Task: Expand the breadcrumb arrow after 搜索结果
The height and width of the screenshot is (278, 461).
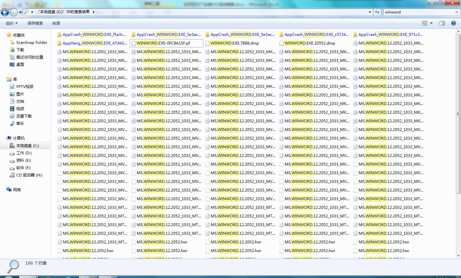Action: click(94, 12)
